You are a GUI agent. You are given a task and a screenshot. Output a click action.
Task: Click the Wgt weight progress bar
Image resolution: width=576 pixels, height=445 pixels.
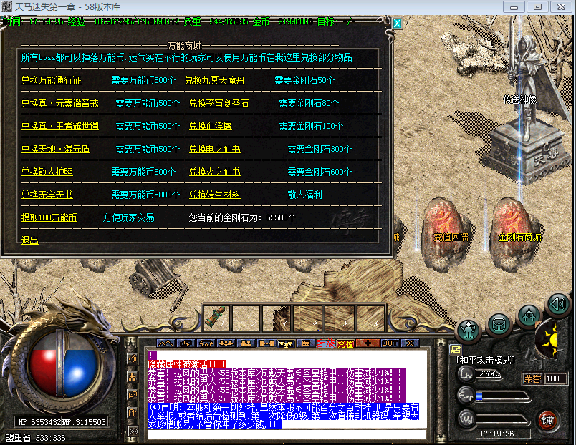point(503,420)
